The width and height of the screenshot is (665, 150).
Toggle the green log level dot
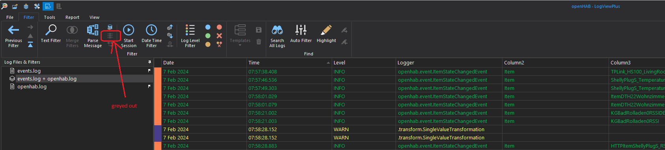[x=208, y=36]
